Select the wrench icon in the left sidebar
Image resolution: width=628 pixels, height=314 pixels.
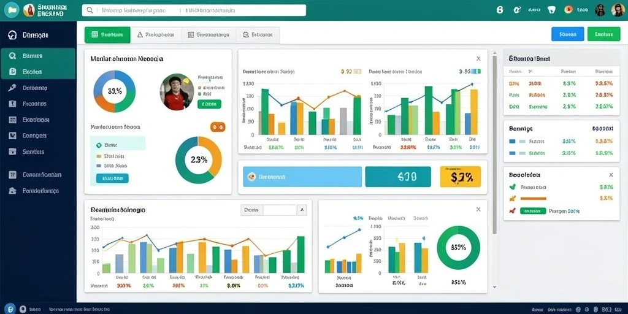pos(12,88)
